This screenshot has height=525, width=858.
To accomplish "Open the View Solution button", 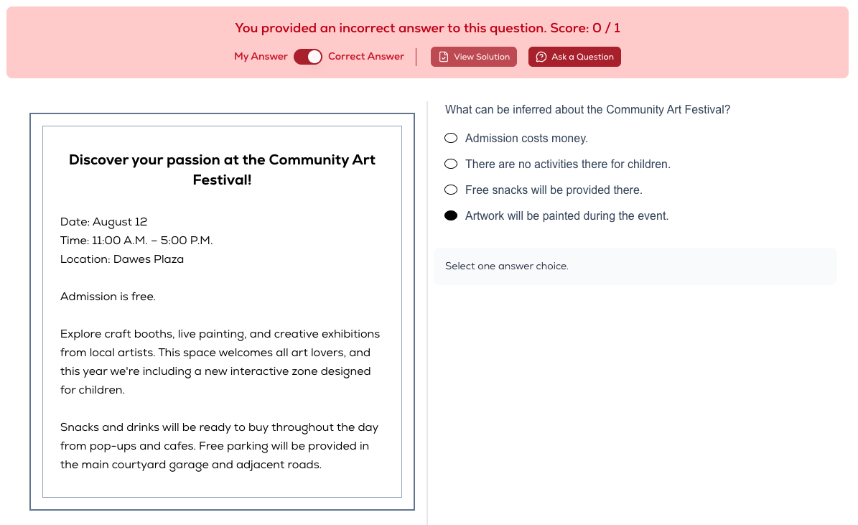I will pyautogui.click(x=474, y=57).
